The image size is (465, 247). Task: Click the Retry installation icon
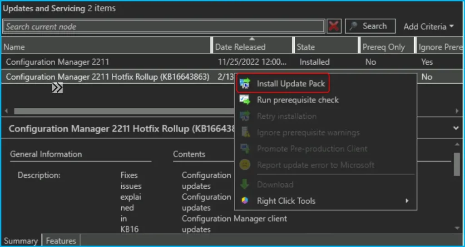coord(245,116)
